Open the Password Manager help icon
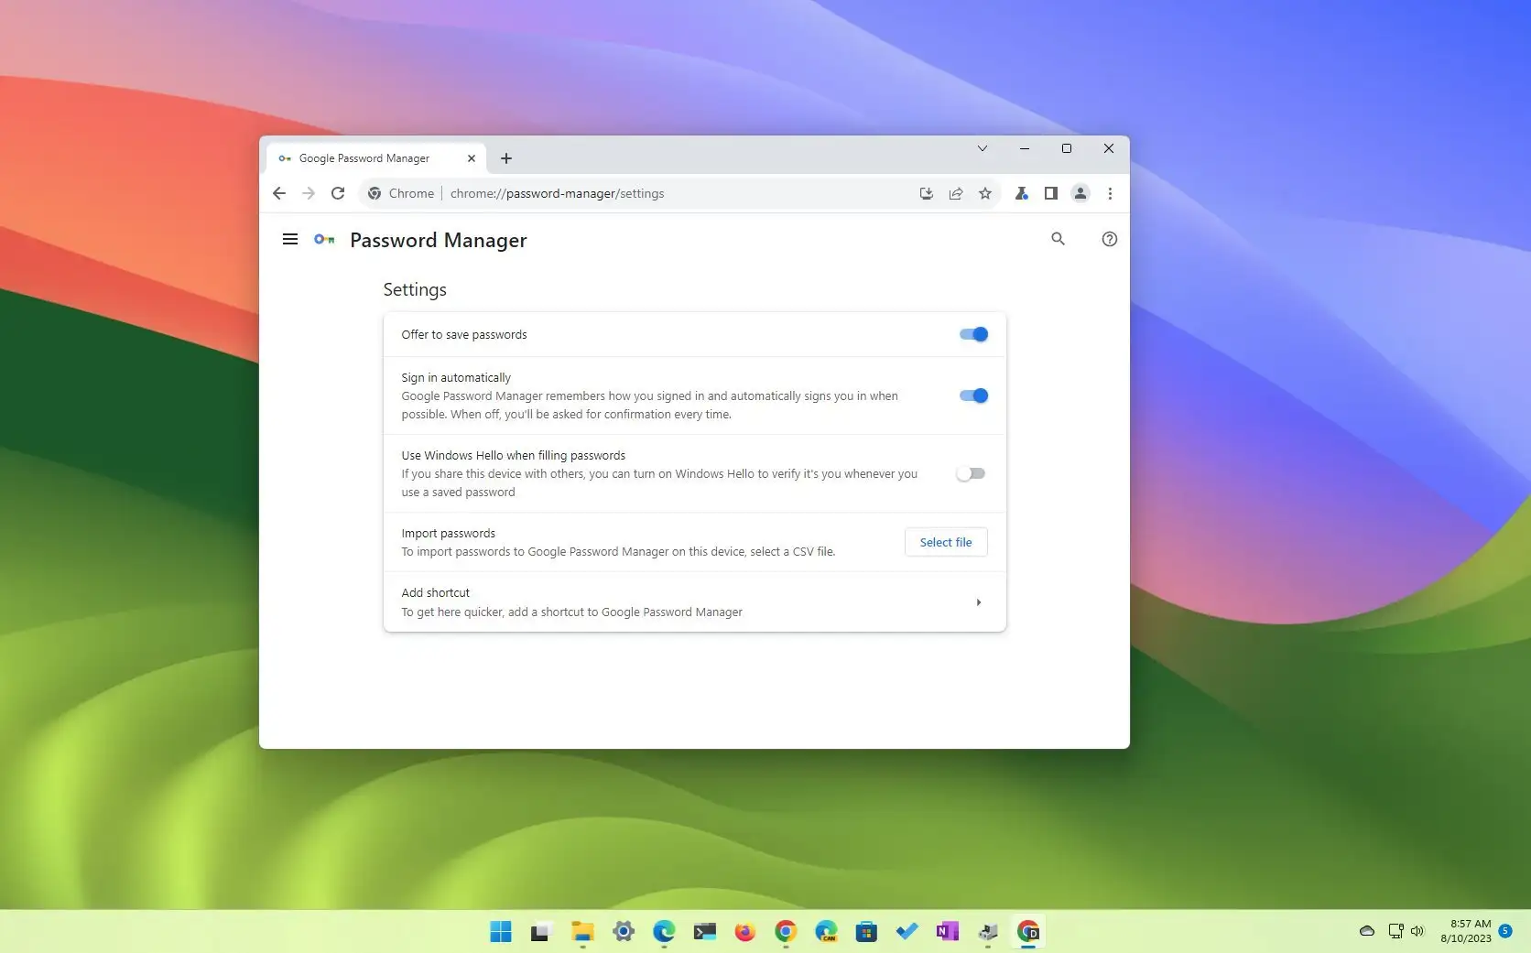Viewport: 1531px width, 953px height. pos(1109,239)
